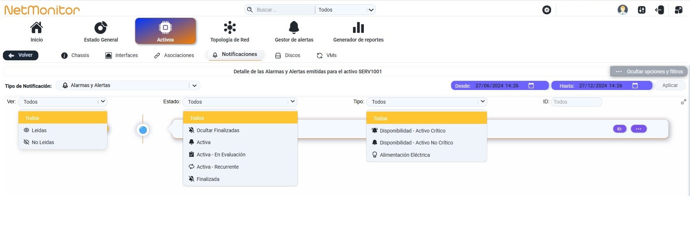Select No Leidas option
The height and width of the screenshot is (234, 690).
point(63,142)
